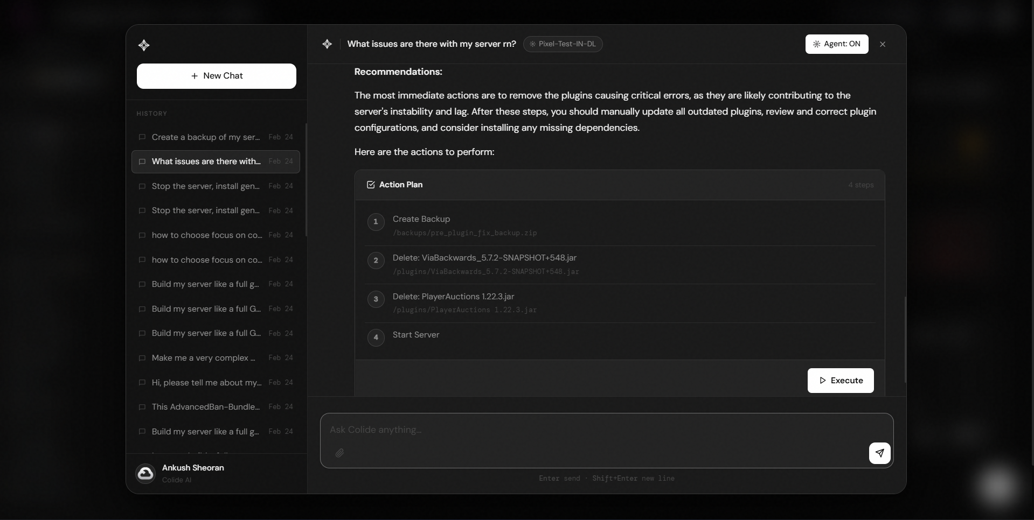
Task: Open 'Make me a very complex' chat
Action: [216, 358]
